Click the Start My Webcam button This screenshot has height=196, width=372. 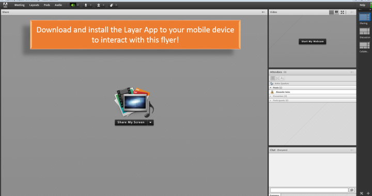pyautogui.click(x=313, y=41)
